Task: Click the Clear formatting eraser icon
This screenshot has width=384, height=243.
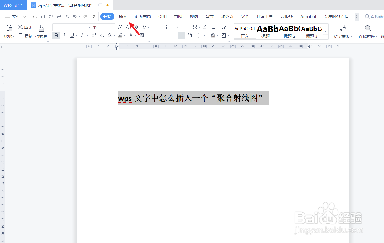Action: click(x=136, y=27)
